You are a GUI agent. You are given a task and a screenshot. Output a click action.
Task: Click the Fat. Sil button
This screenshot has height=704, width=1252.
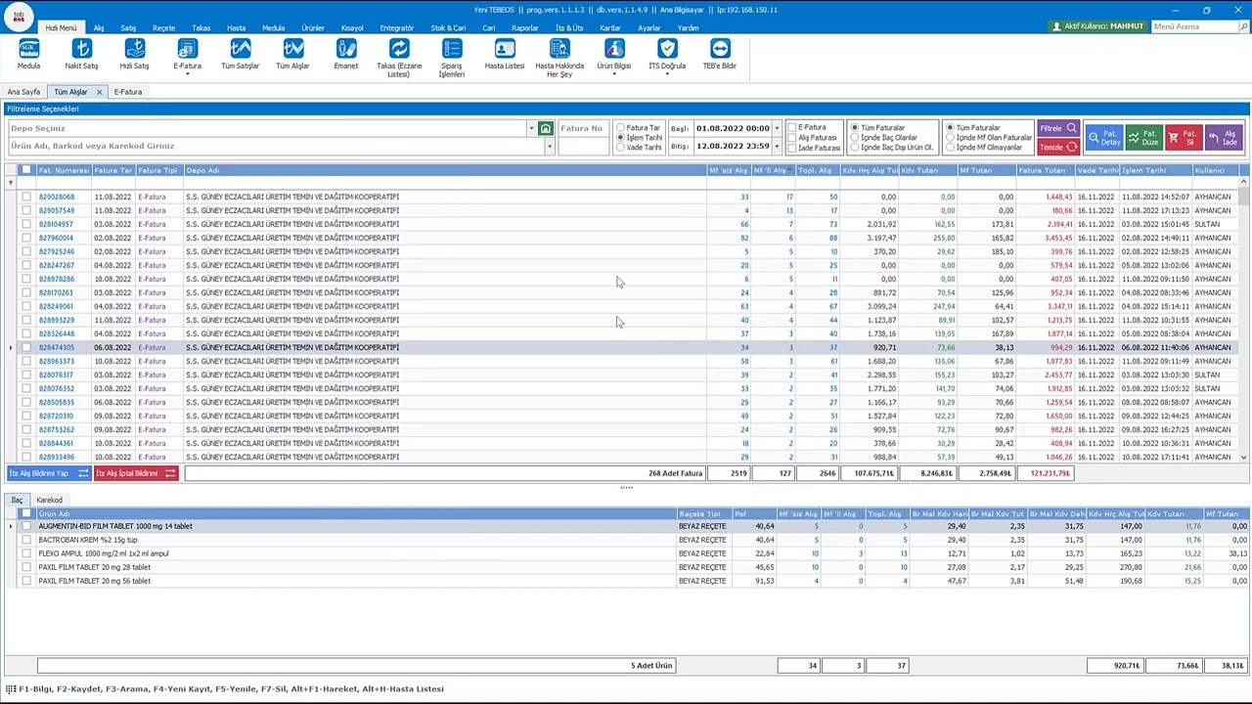click(x=1184, y=138)
